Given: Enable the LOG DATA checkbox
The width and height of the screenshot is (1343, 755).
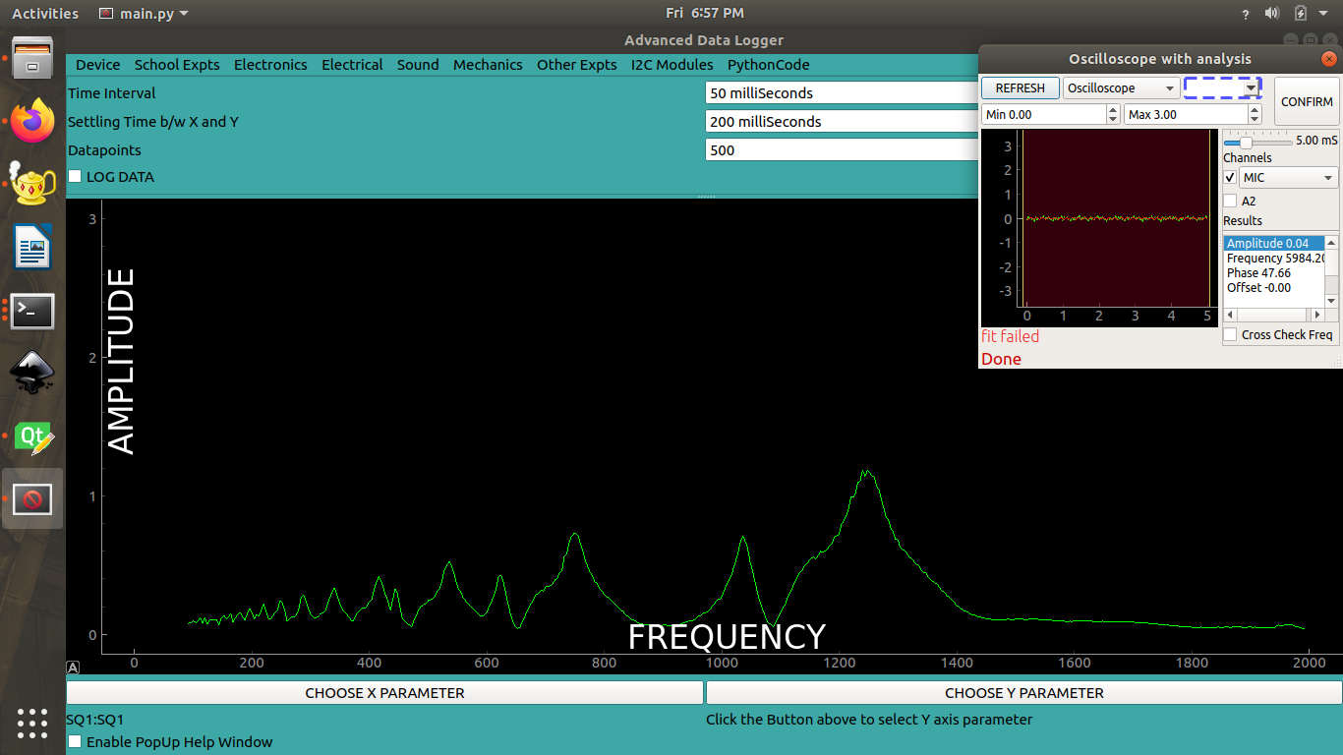Looking at the screenshot, I should [x=75, y=176].
